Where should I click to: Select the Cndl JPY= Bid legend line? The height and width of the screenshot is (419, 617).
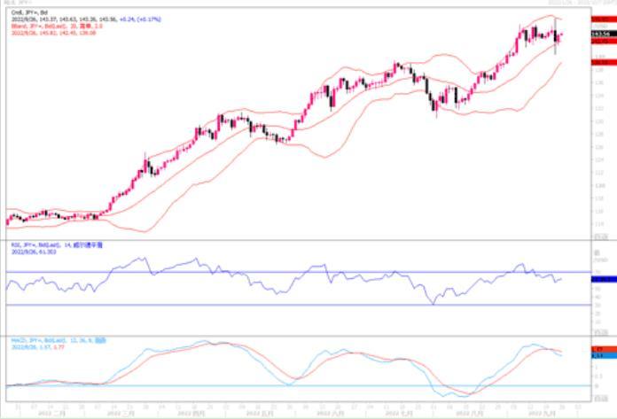click(x=29, y=13)
